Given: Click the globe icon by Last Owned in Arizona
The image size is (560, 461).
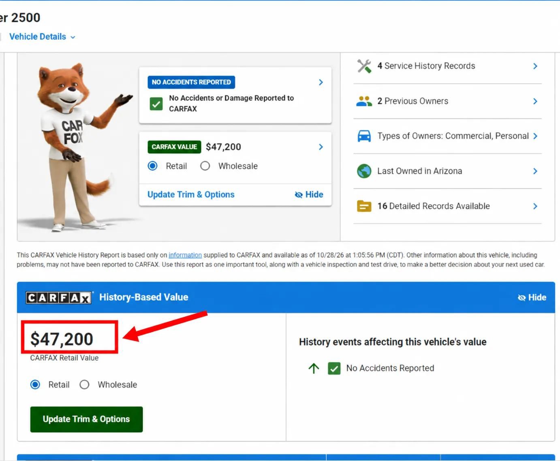Looking at the screenshot, I should pyautogui.click(x=364, y=171).
